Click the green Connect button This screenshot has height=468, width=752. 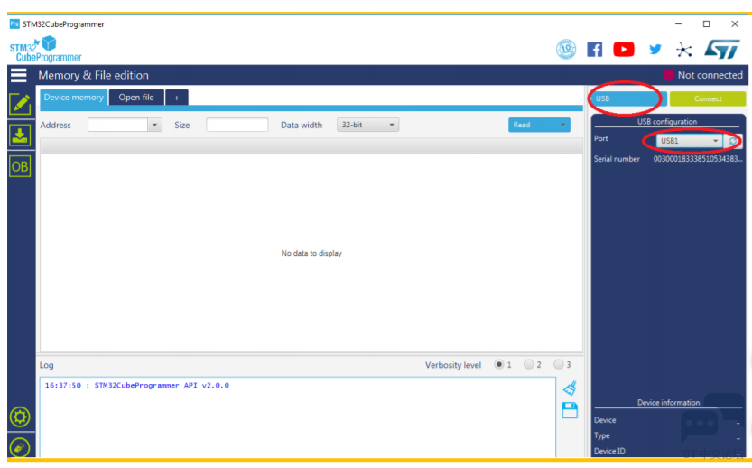tap(708, 98)
